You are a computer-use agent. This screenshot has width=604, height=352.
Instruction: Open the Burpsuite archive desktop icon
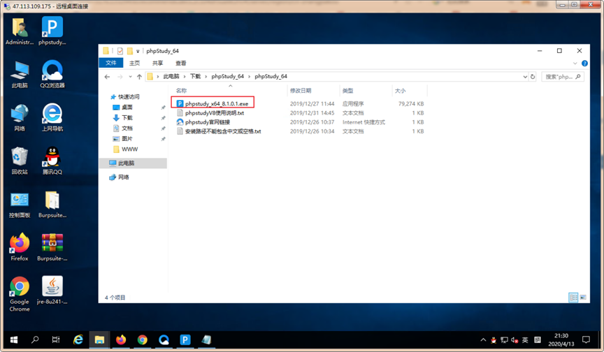pyautogui.click(x=52, y=247)
